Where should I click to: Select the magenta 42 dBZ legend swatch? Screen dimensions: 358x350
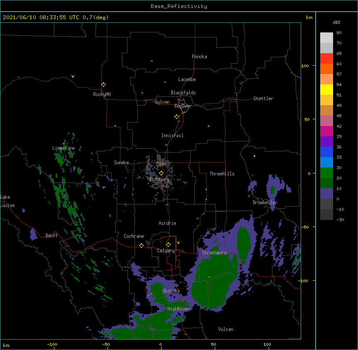coord(326,131)
